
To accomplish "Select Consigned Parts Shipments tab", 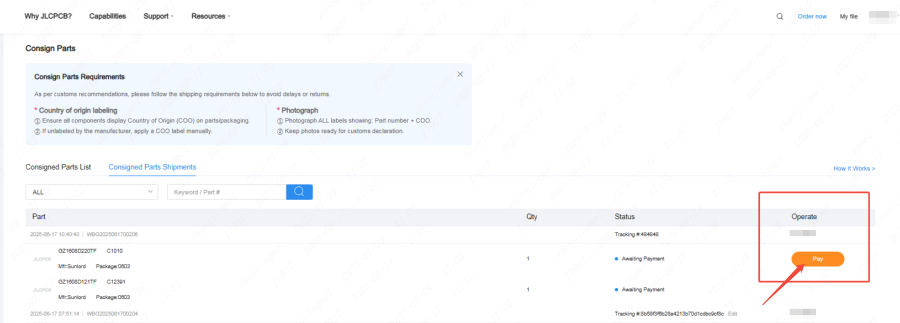I will (x=152, y=167).
